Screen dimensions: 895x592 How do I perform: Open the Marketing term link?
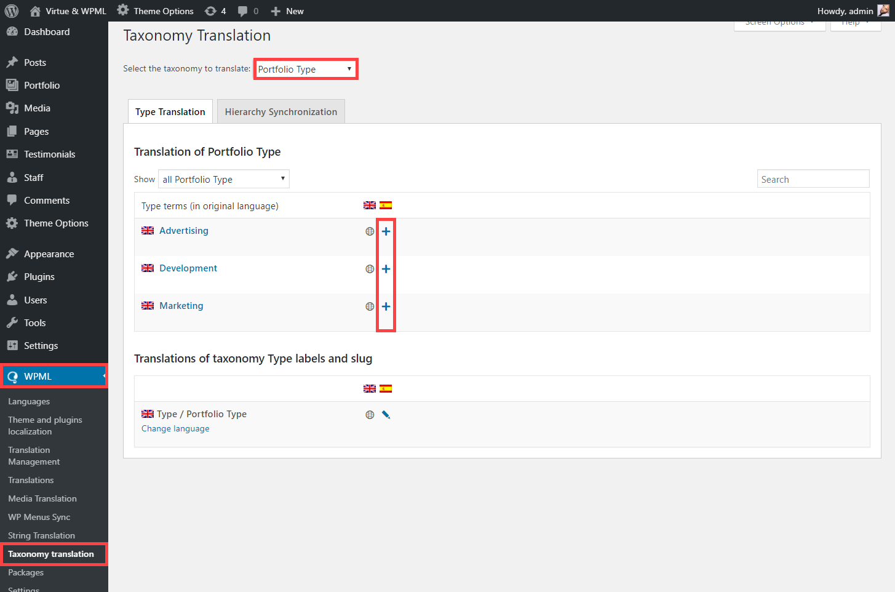tap(181, 306)
